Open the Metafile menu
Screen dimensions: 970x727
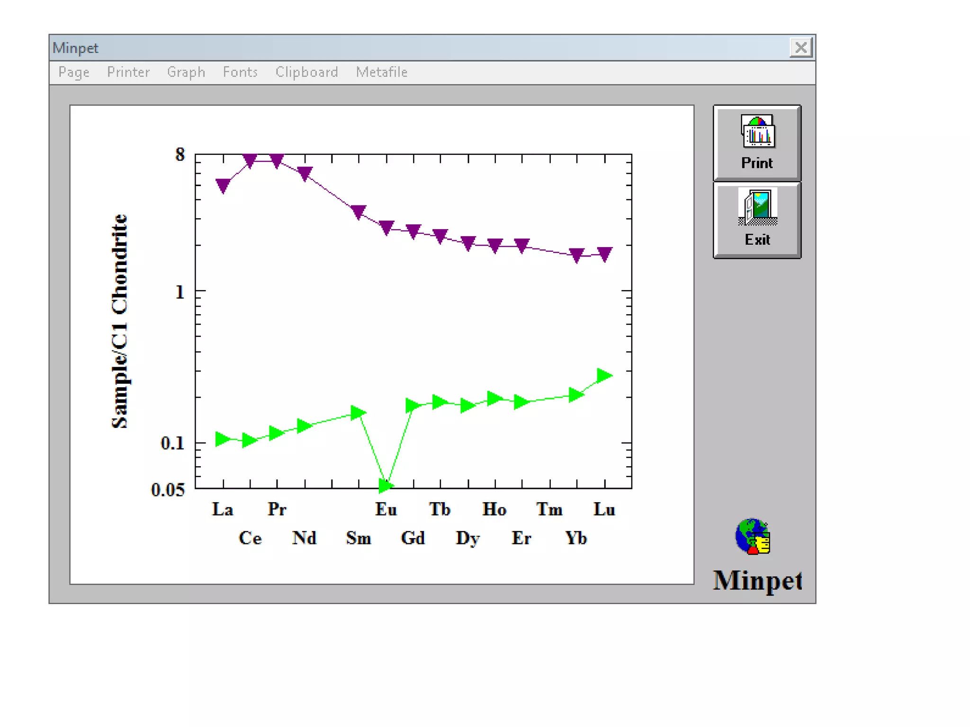[381, 72]
